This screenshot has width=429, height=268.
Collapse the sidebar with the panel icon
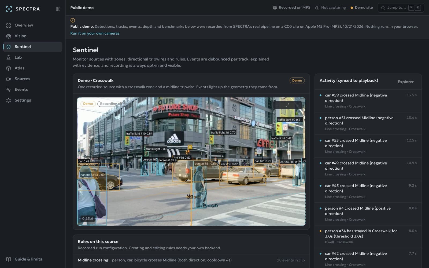tap(58, 9)
